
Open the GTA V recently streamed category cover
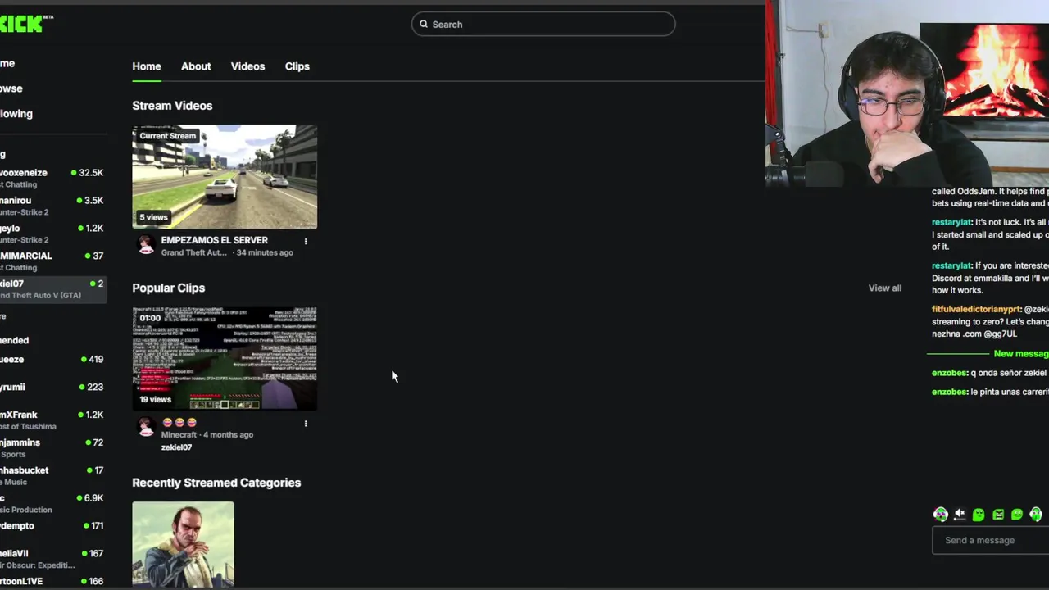click(x=183, y=544)
